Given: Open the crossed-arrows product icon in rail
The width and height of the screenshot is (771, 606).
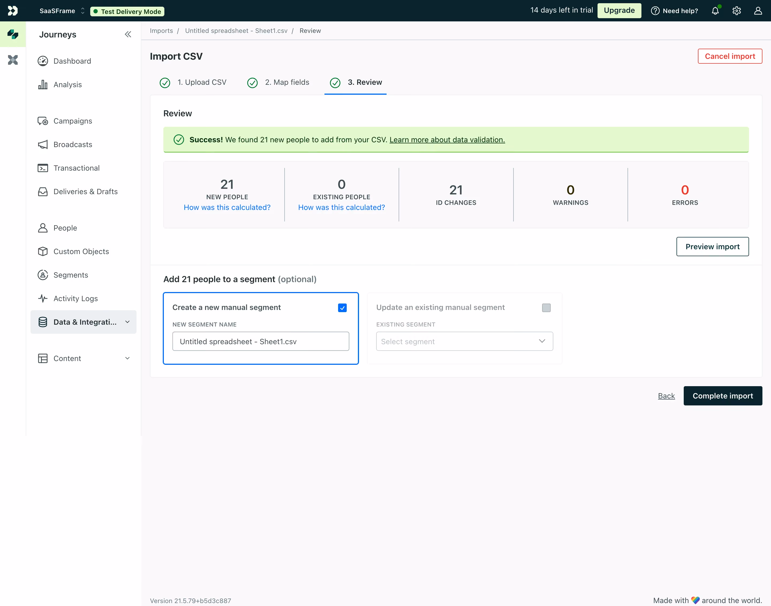Looking at the screenshot, I should (x=13, y=60).
